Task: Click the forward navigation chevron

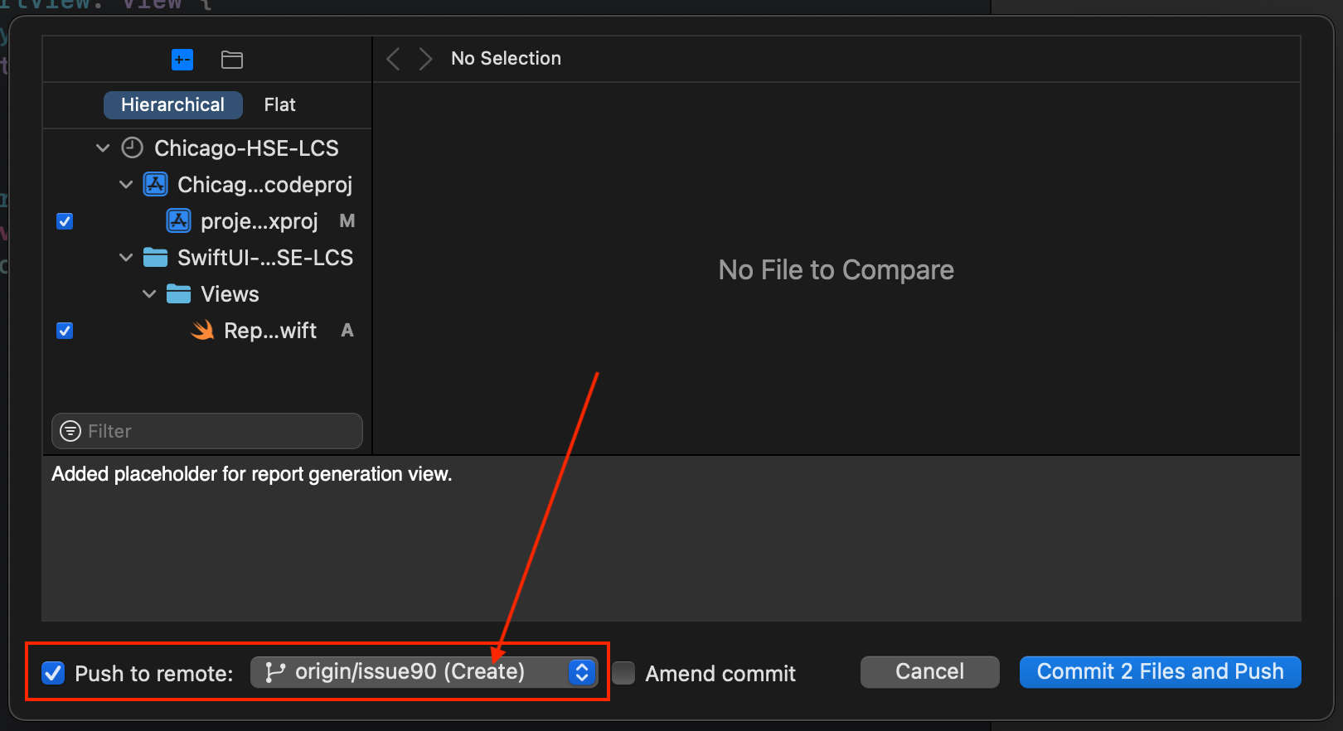Action: (425, 59)
